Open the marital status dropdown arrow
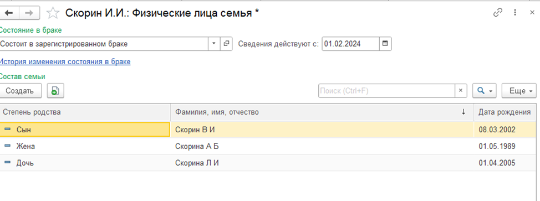 click(214, 44)
